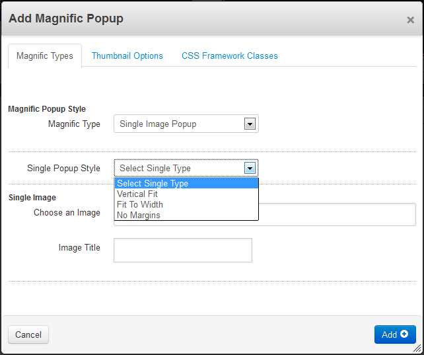Click the Magnific Type label
The width and height of the screenshot is (424, 355).
click(74, 124)
